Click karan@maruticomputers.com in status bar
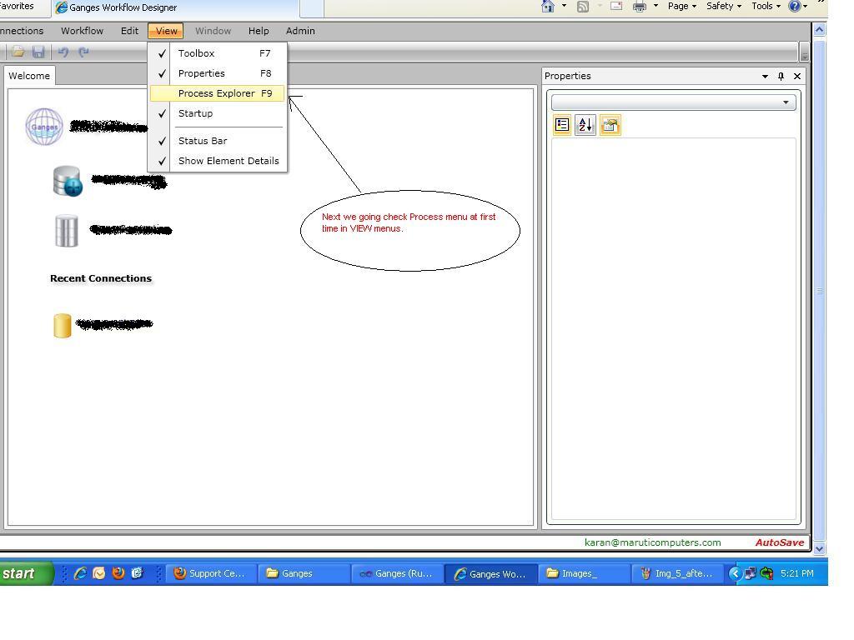 [652, 542]
